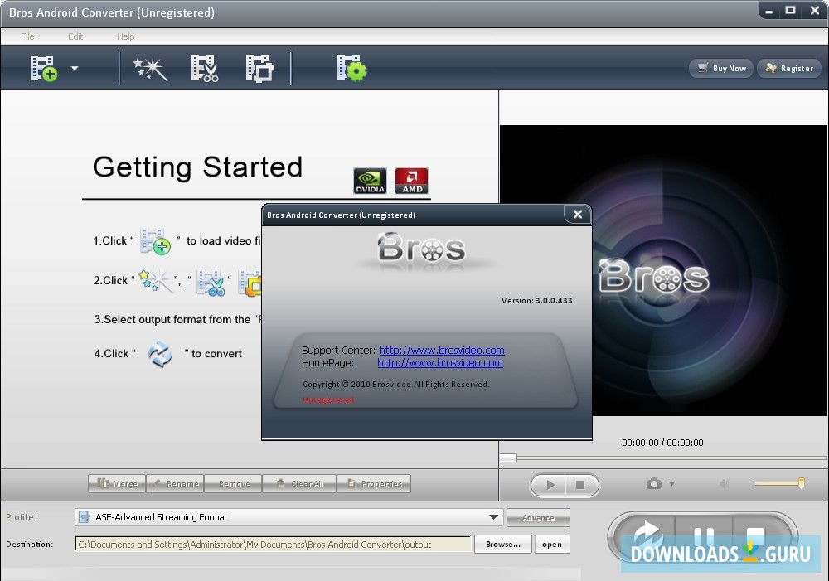Click the open destination button

(552, 544)
